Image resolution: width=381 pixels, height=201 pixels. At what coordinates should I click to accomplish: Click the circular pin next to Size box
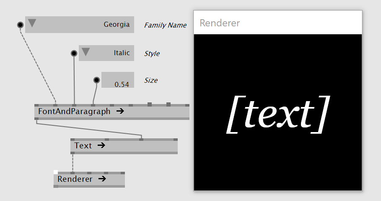point(96,80)
